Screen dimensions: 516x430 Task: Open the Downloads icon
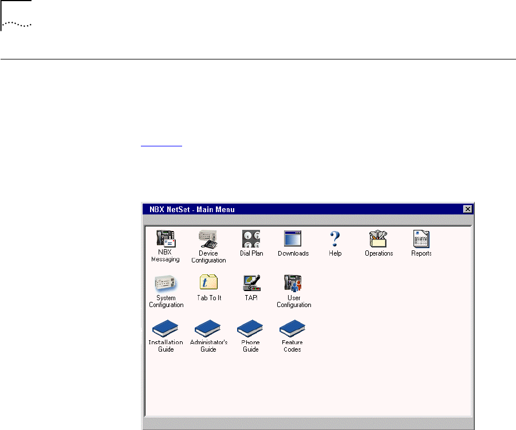293,239
